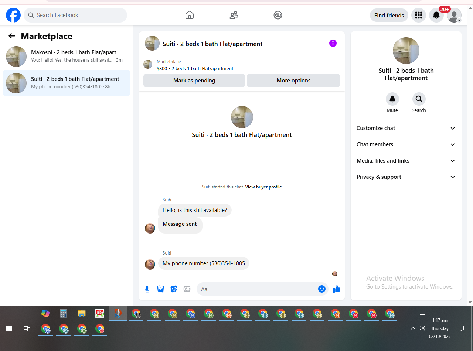This screenshot has height=351, width=473.
Task: Expand Privacy & support section
Action: pos(406,177)
